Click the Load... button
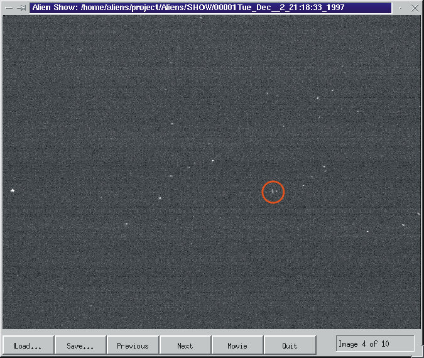This screenshot has width=424, height=358. click(x=28, y=345)
